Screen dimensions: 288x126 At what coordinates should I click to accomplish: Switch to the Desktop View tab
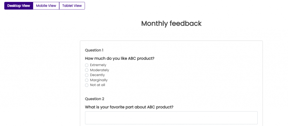pyautogui.click(x=19, y=6)
